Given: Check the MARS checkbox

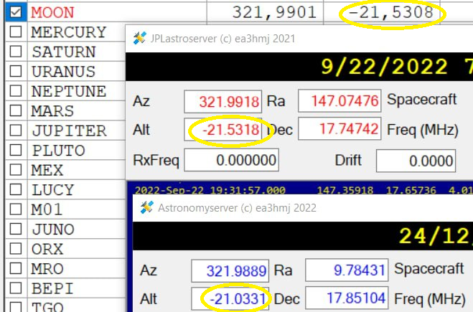Looking at the screenshot, I should 16,110.
